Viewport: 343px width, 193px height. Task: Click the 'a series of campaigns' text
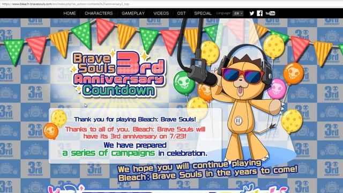108,153
